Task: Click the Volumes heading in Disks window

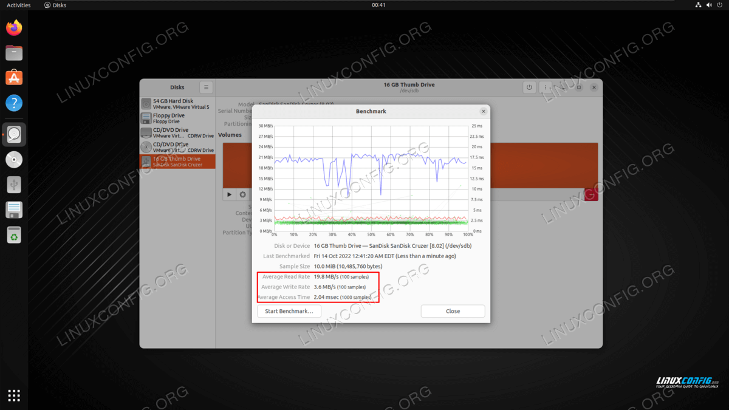Action: (x=230, y=135)
